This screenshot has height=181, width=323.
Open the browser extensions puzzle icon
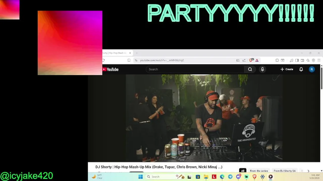coord(277,60)
